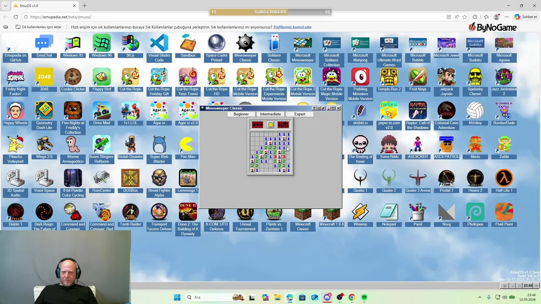Reload the page with refresh button

coord(16,17)
